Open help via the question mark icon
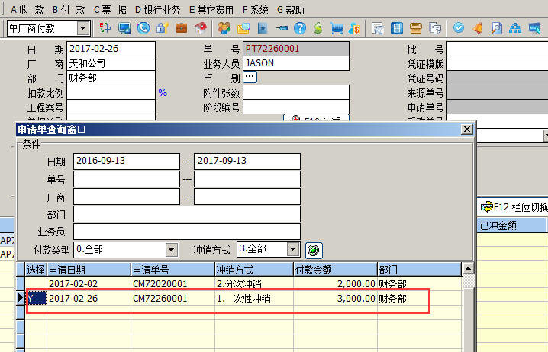548x352 pixels. (300, 28)
